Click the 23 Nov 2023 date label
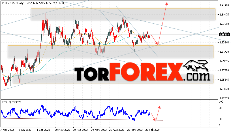231x133 pixels. tap(135, 130)
